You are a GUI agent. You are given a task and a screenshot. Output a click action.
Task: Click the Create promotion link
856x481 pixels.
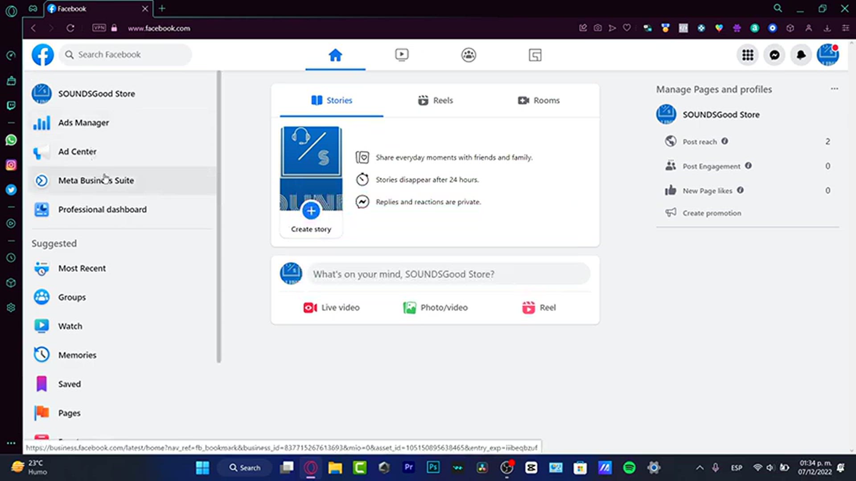(712, 213)
